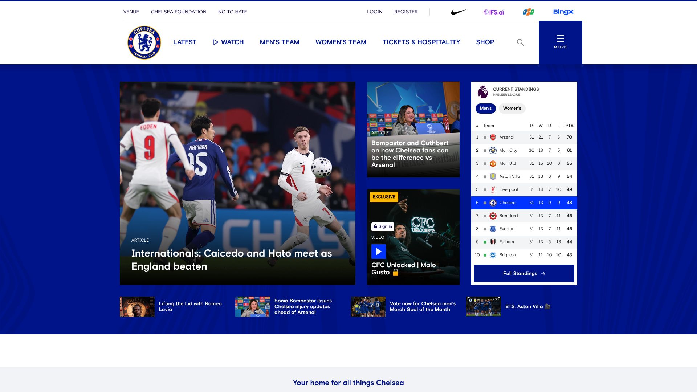Click the Premier League lion logo

pos(482,92)
